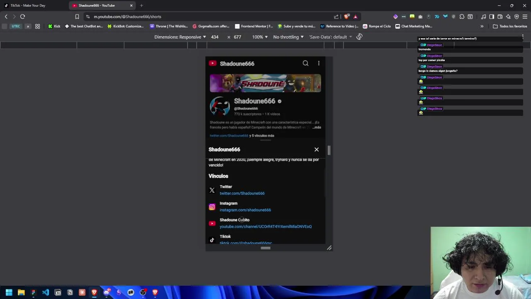Click the Shadoune channel banner image
Screen dimensions: 531x299
point(265,83)
